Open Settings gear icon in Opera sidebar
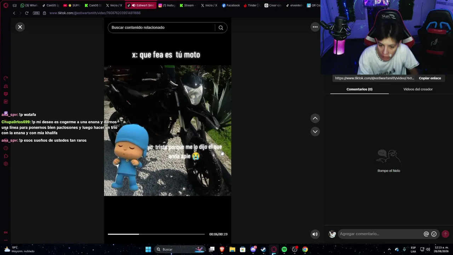The width and height of the screenshot is (453, 255). tap(6, 164)
